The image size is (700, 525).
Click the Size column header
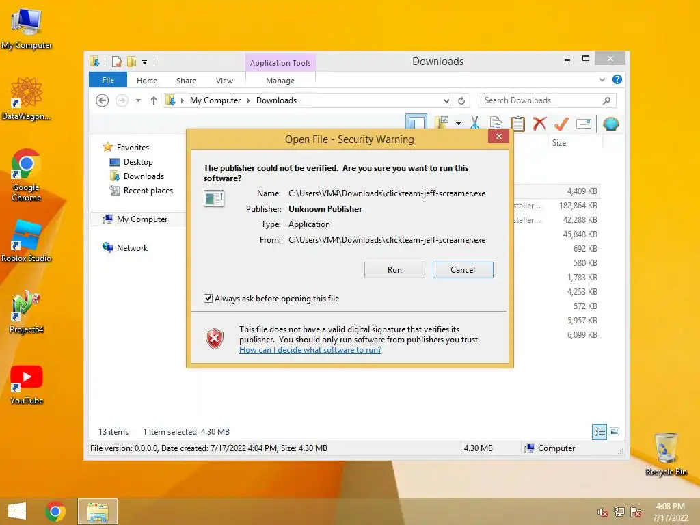(x=559, y=143)
